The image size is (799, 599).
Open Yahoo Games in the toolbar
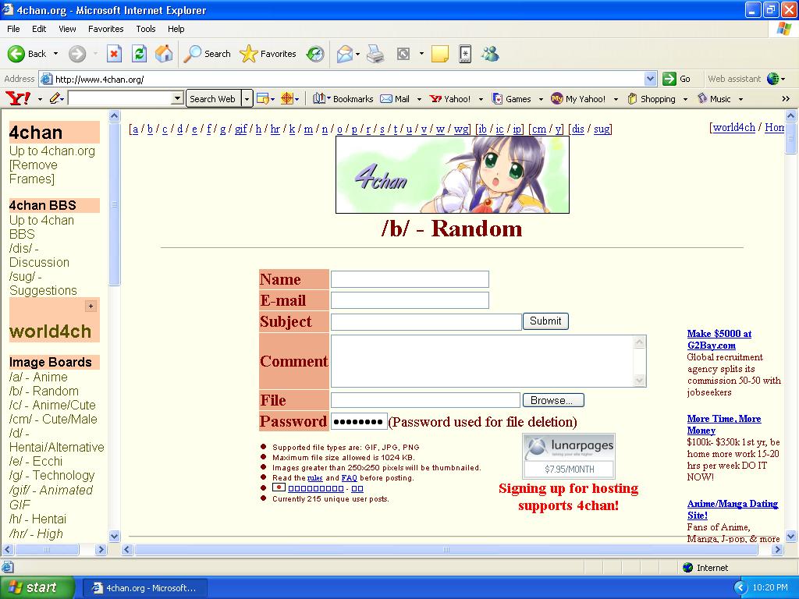[x=512, y=99]
